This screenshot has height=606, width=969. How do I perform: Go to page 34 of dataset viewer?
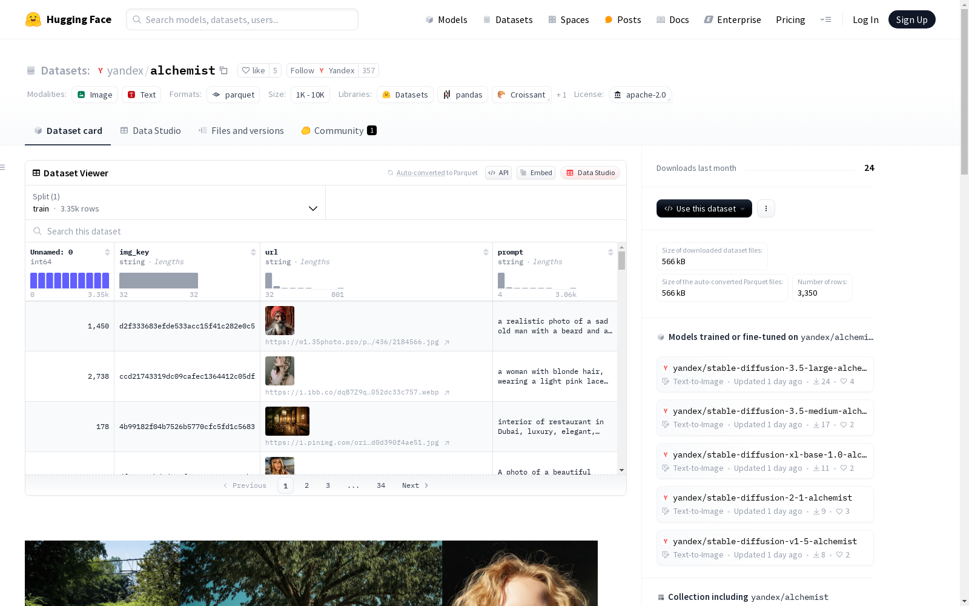381,485
